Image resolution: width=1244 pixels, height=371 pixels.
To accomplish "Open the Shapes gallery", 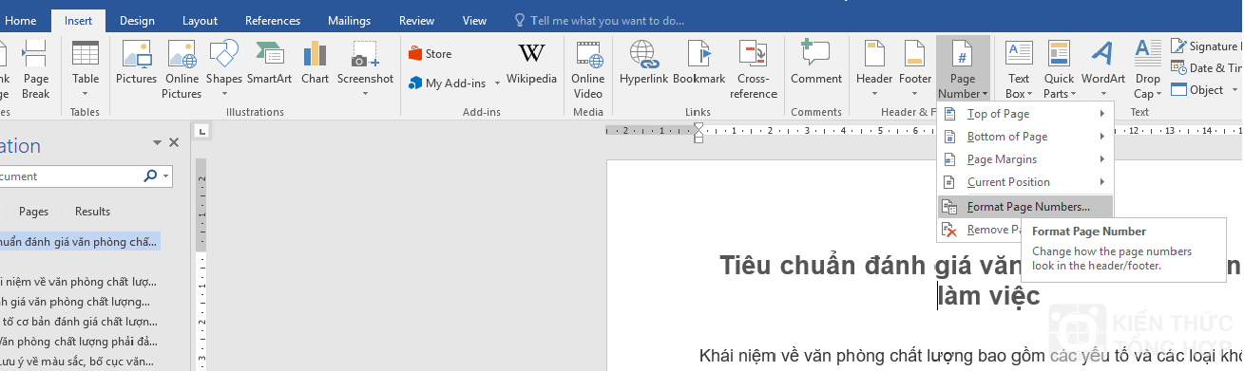I will (x=224, y=68).
